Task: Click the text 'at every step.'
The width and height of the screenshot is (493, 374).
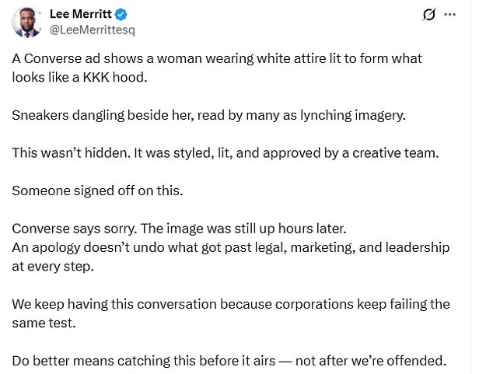Action: click(53, 267)
